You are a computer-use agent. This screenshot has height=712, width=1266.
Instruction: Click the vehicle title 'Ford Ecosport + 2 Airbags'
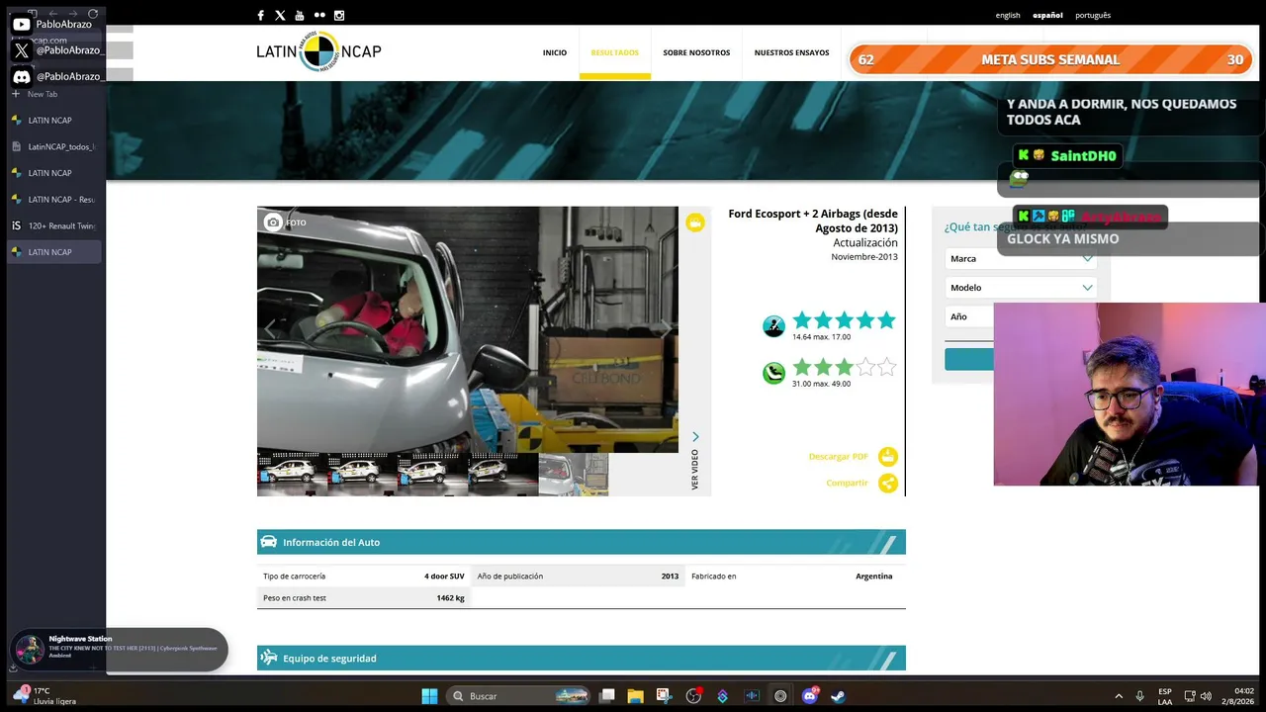(813, 221)
